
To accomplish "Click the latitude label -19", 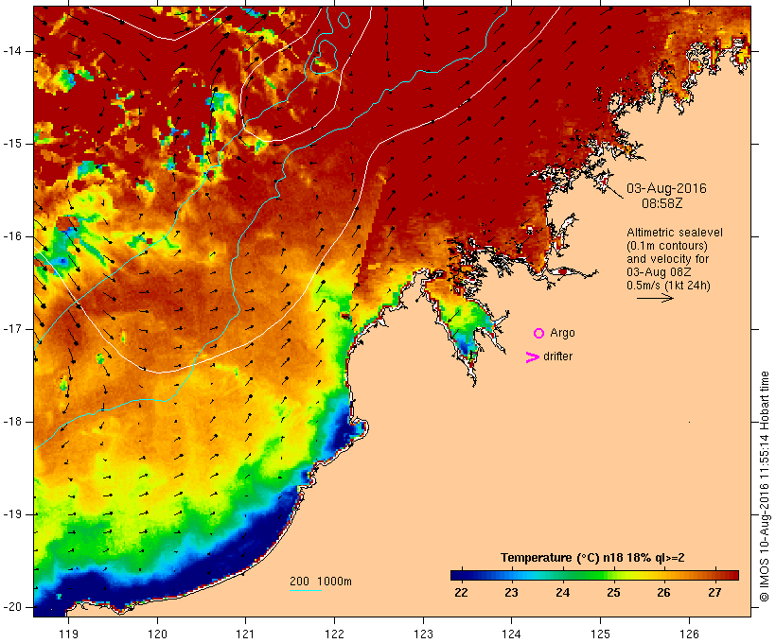I will tap(12, 514).
